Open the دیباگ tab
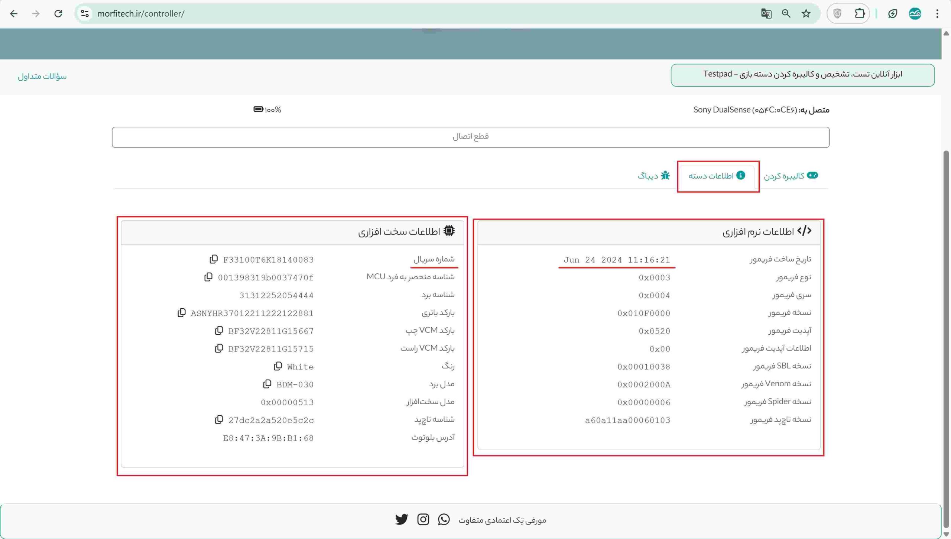 click(x=654, y=176)
